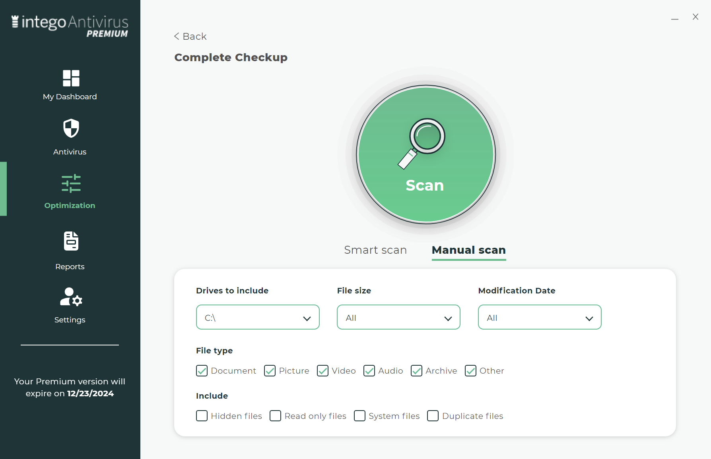Screen dimensions: 711x459
Task: Toggle the Video file type checkbox
Action: 323,371
